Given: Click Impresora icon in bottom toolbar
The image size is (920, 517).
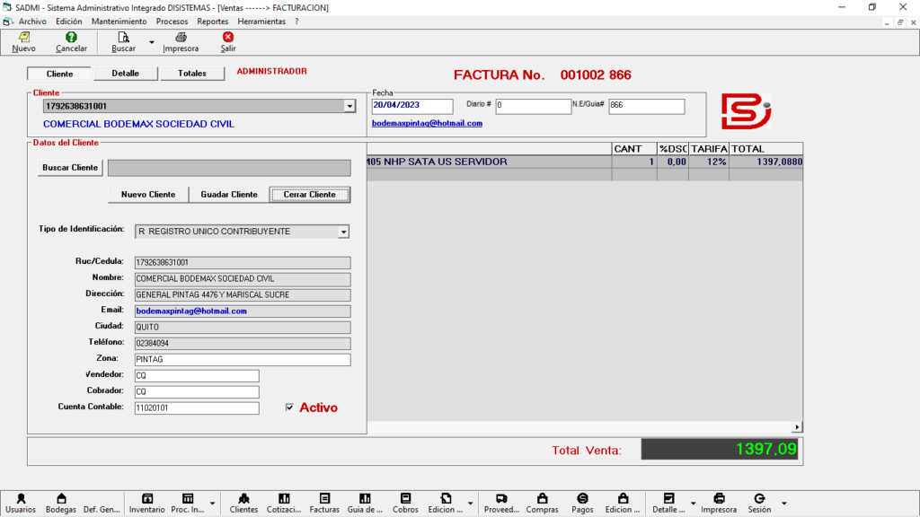Looking at the screenshot, I should click(x=719, y=498).
